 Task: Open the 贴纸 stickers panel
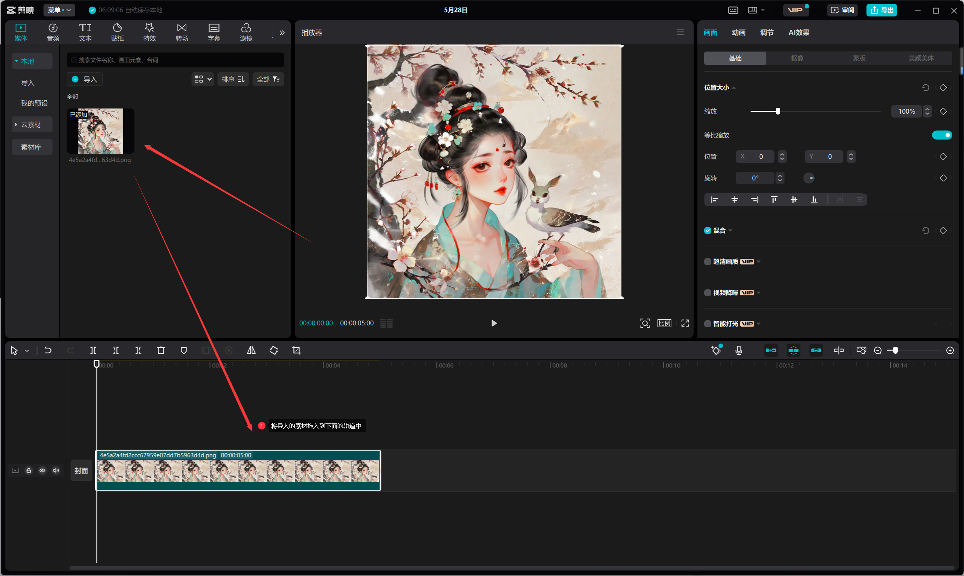pos(117,32)
